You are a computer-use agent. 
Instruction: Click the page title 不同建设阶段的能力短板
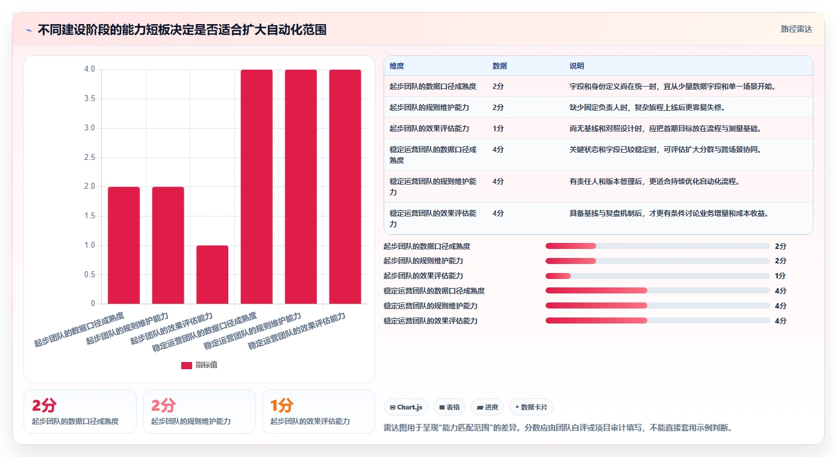[182, 30]
